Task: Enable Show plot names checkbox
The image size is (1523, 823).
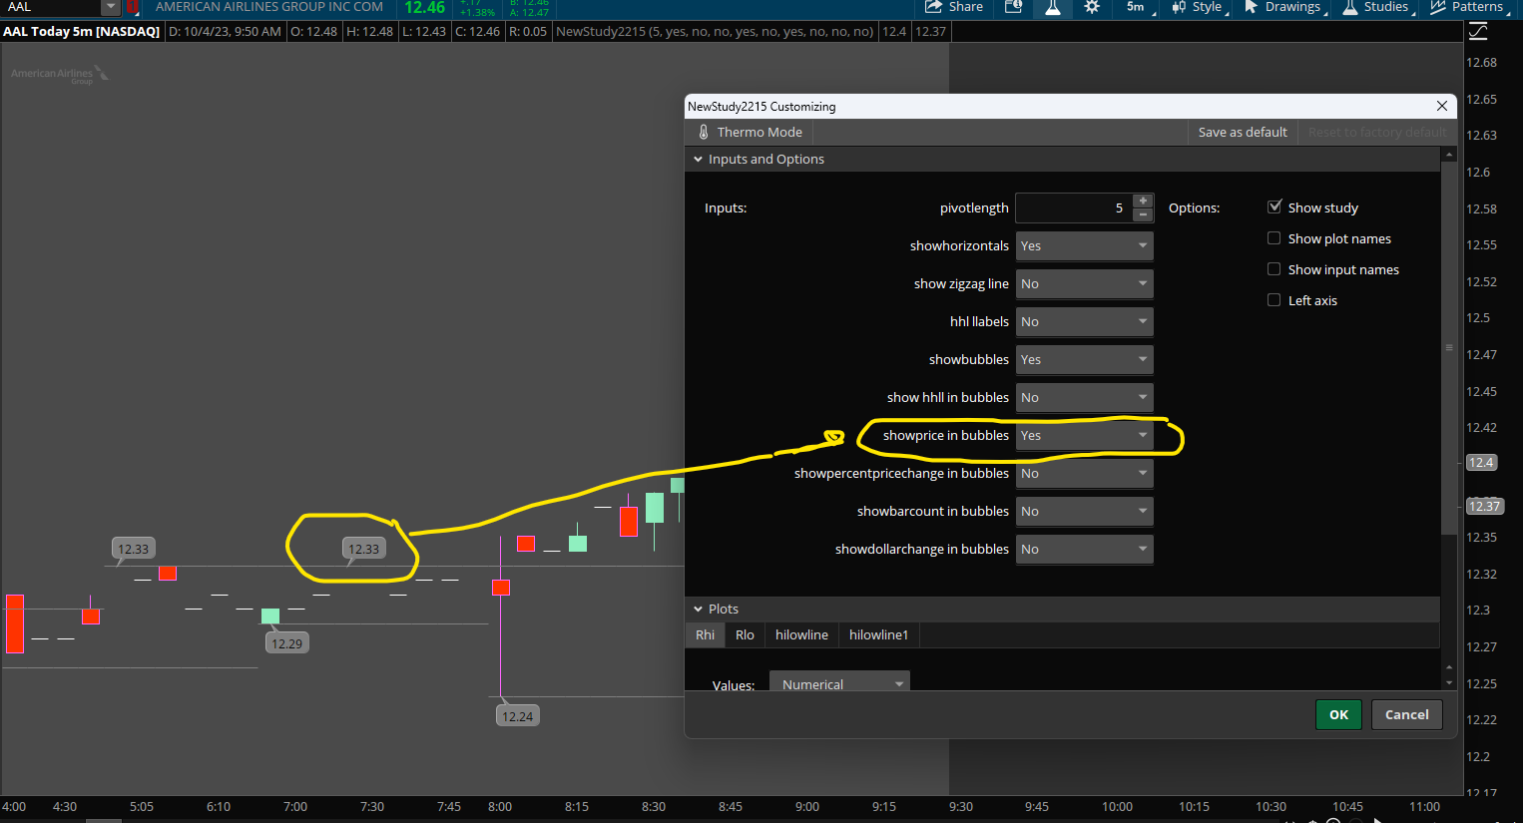Action: [1274, 238]
